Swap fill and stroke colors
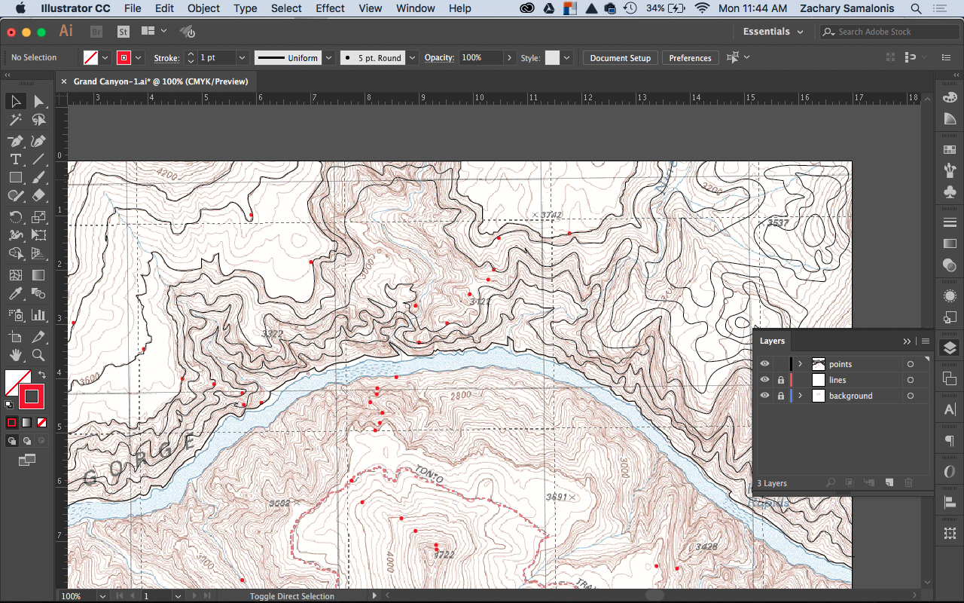The height and width of the screenshot is (603, 964). pyautogui.click(x=42, y=375)
